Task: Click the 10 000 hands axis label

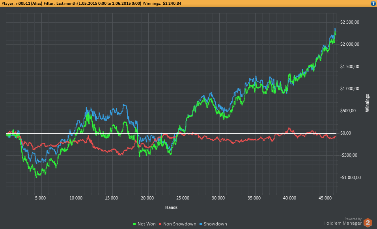Action: click(76, 198)
